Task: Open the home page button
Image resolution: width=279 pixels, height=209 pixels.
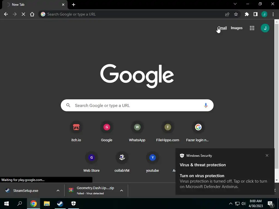Action: click(x=32, y=14)
